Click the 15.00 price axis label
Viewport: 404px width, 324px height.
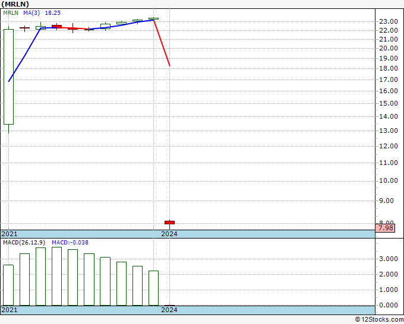pos(389,103)
